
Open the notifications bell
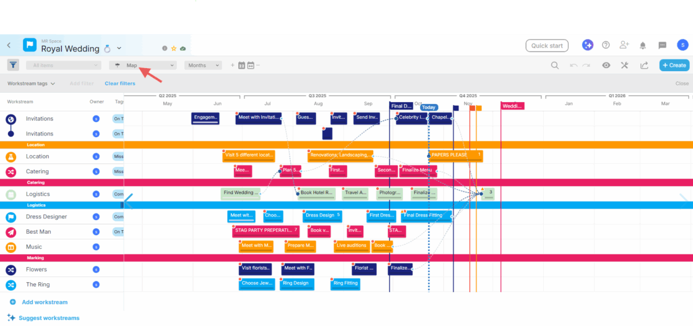(x=643, y=45)
